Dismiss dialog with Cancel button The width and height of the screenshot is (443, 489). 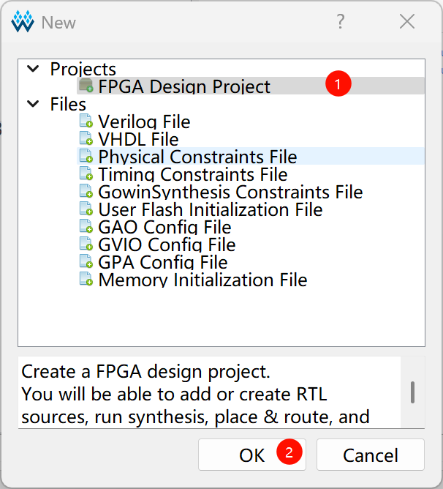[x=371, y=455]
